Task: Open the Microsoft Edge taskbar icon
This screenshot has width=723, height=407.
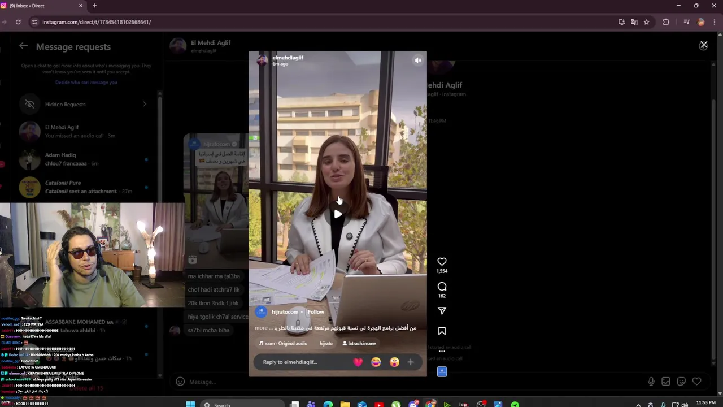Action: point(328,404)
